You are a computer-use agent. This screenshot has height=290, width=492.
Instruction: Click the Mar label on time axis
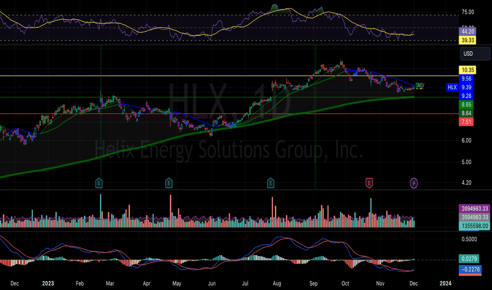tap(110, 283)
